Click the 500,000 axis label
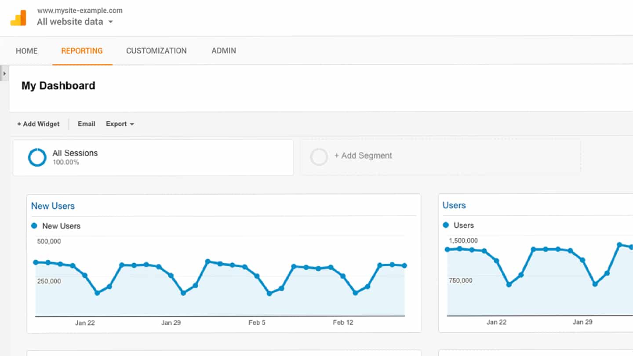 (49, 241)
